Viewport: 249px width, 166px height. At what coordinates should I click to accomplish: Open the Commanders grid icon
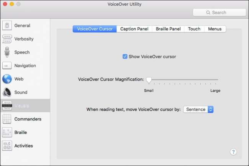click(7, 119)
